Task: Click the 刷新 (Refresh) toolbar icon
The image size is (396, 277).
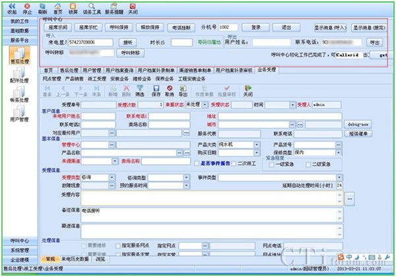Action: pyautogui.click(x=42, y=9)
